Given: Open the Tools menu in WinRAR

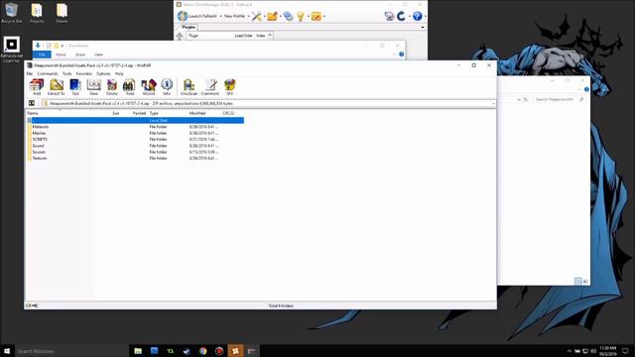Looking at the screenshot, I should (x=66, y=73).
